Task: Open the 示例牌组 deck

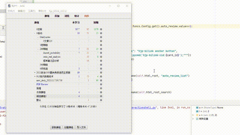Action: pyautogui.click(x=41, y=92)
